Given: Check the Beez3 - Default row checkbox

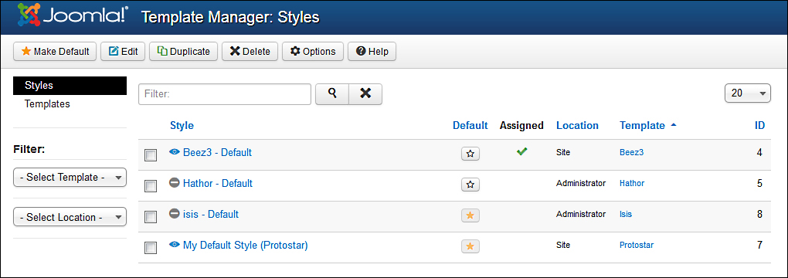Looking at the screenshot, I should 151,155.
